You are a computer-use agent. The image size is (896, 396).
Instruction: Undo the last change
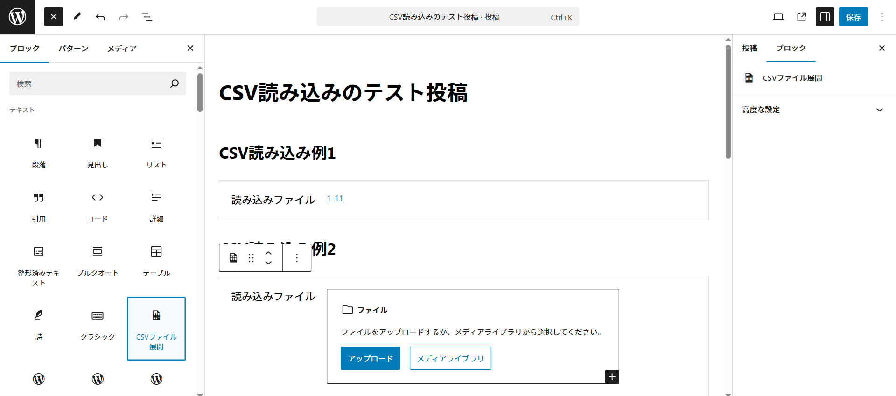click(100, 17)
